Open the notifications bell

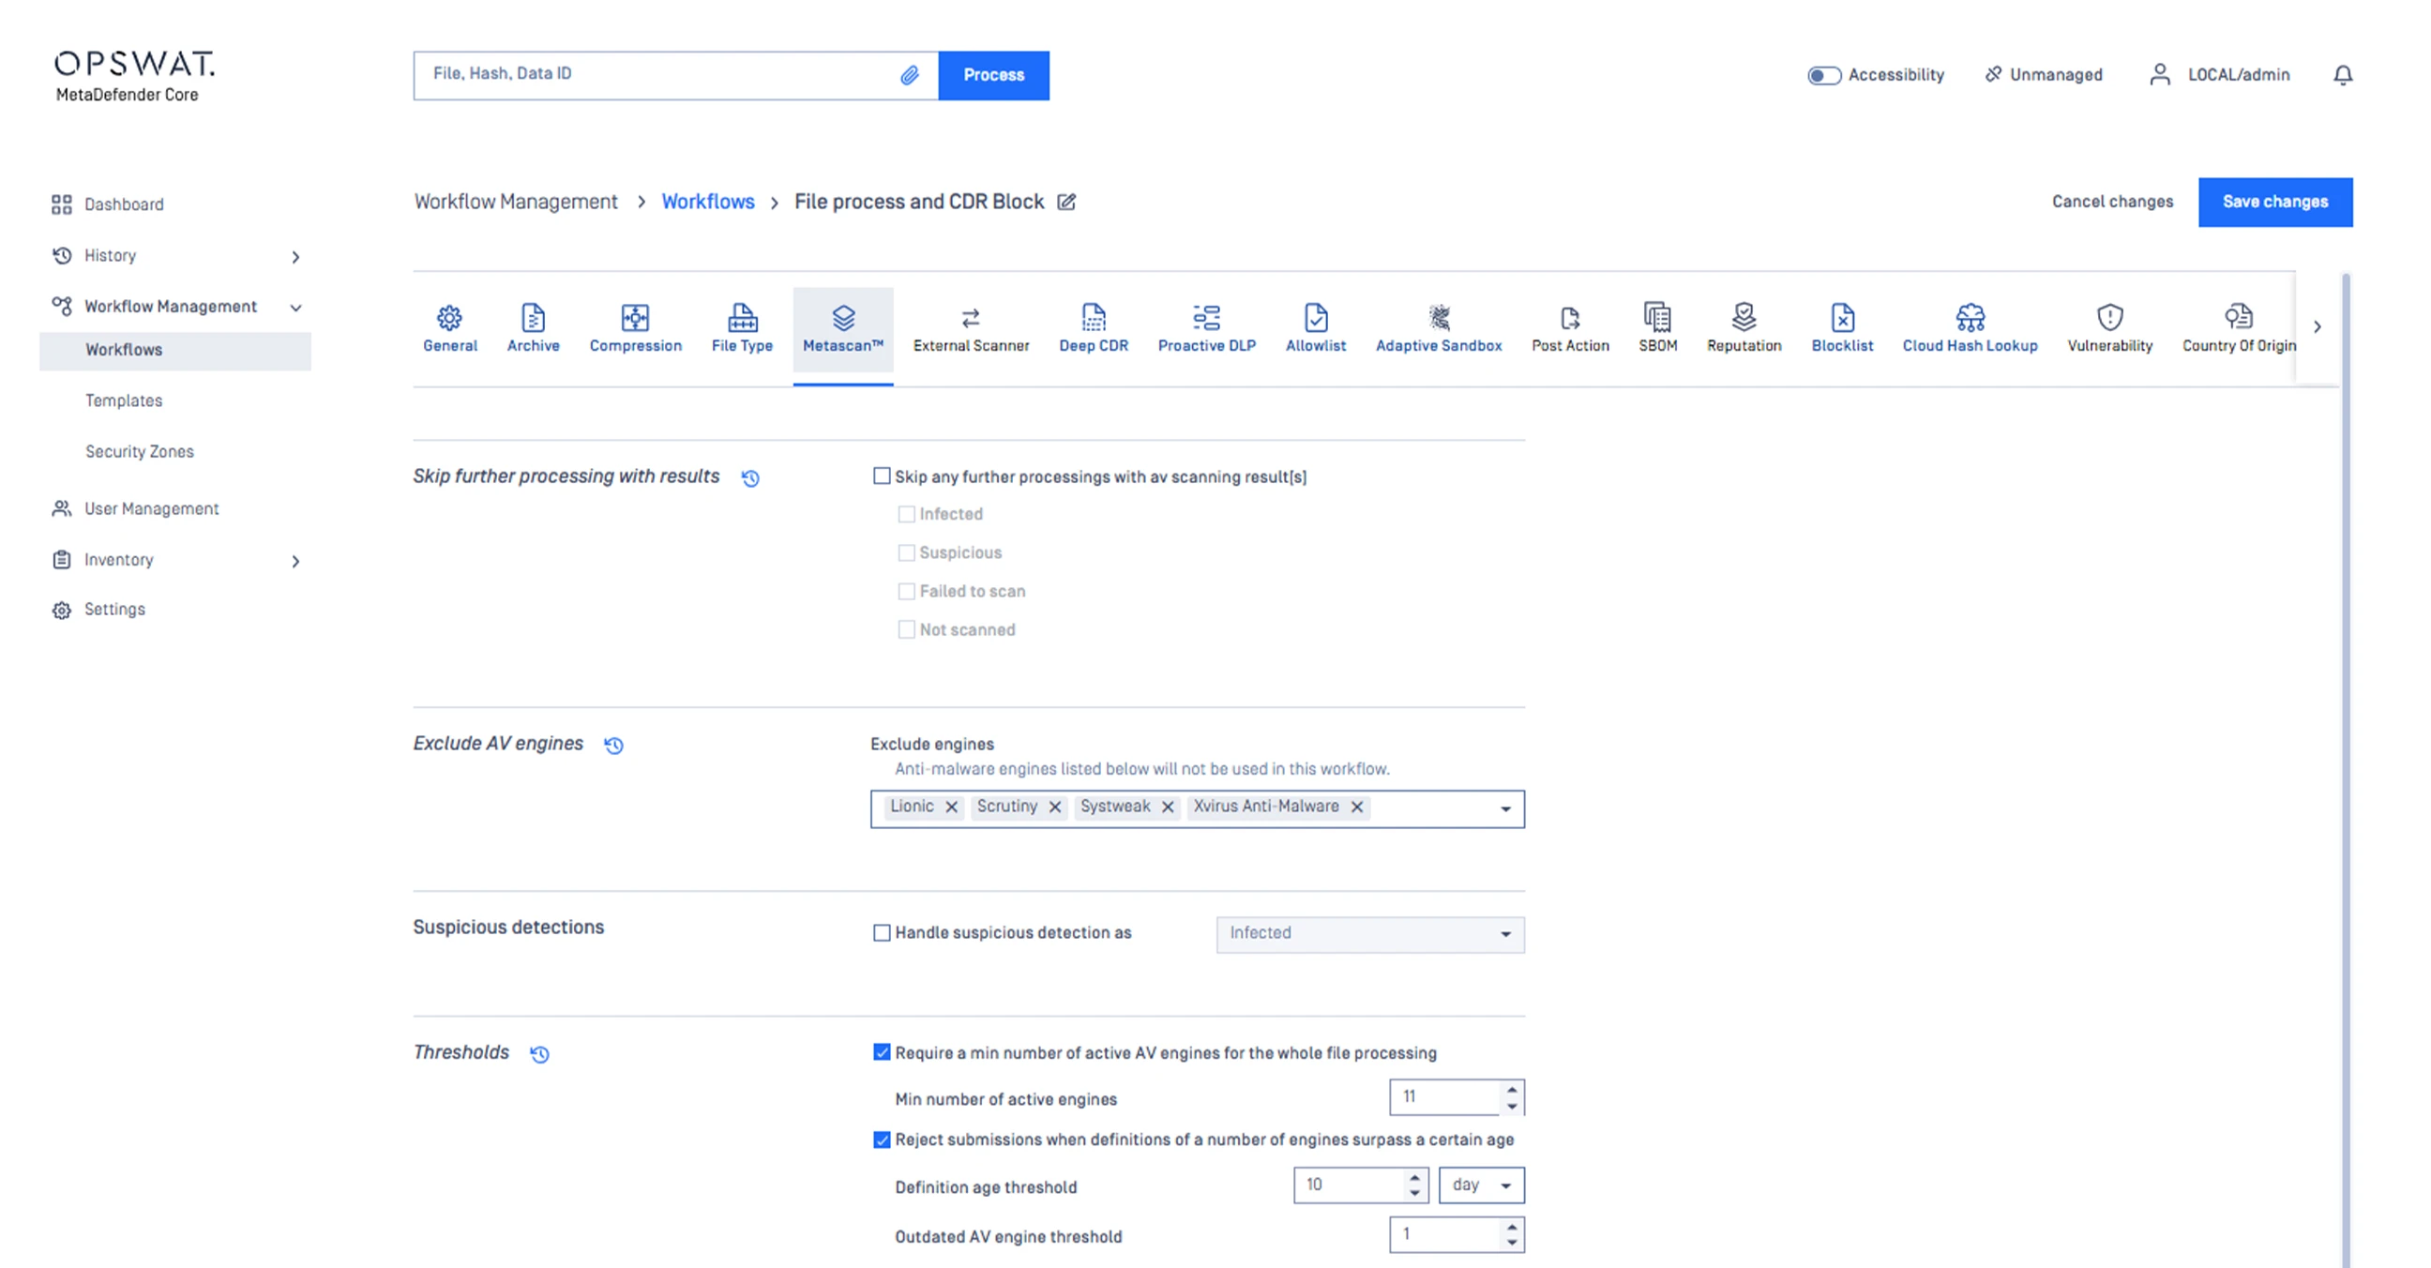coord(2342,74)
